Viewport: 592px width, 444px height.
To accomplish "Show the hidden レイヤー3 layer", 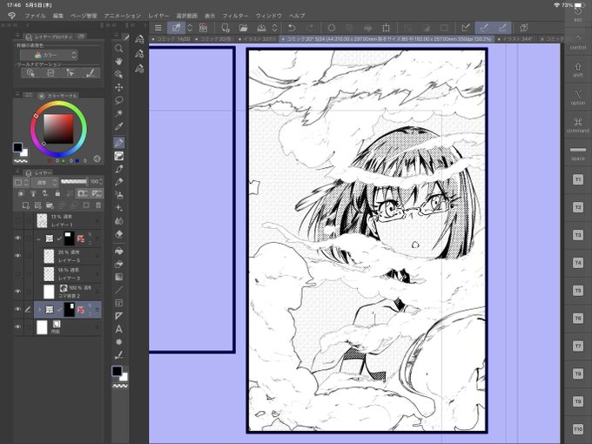I will (17, 273).
